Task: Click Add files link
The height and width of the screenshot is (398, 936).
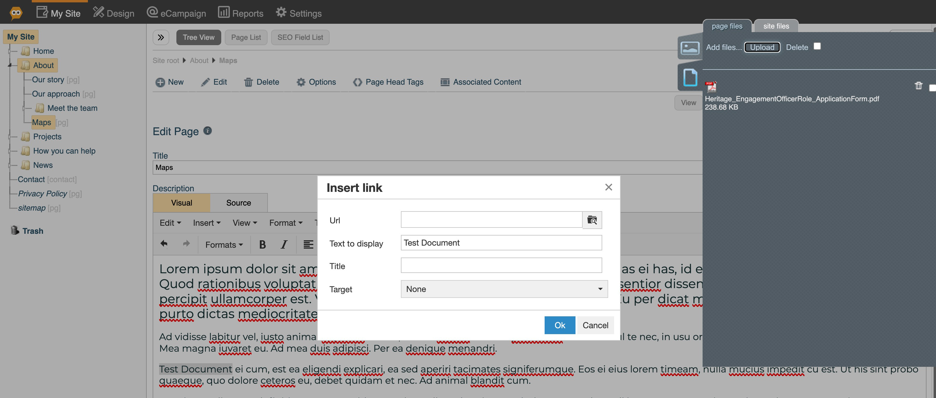Action: pos(723,47)
